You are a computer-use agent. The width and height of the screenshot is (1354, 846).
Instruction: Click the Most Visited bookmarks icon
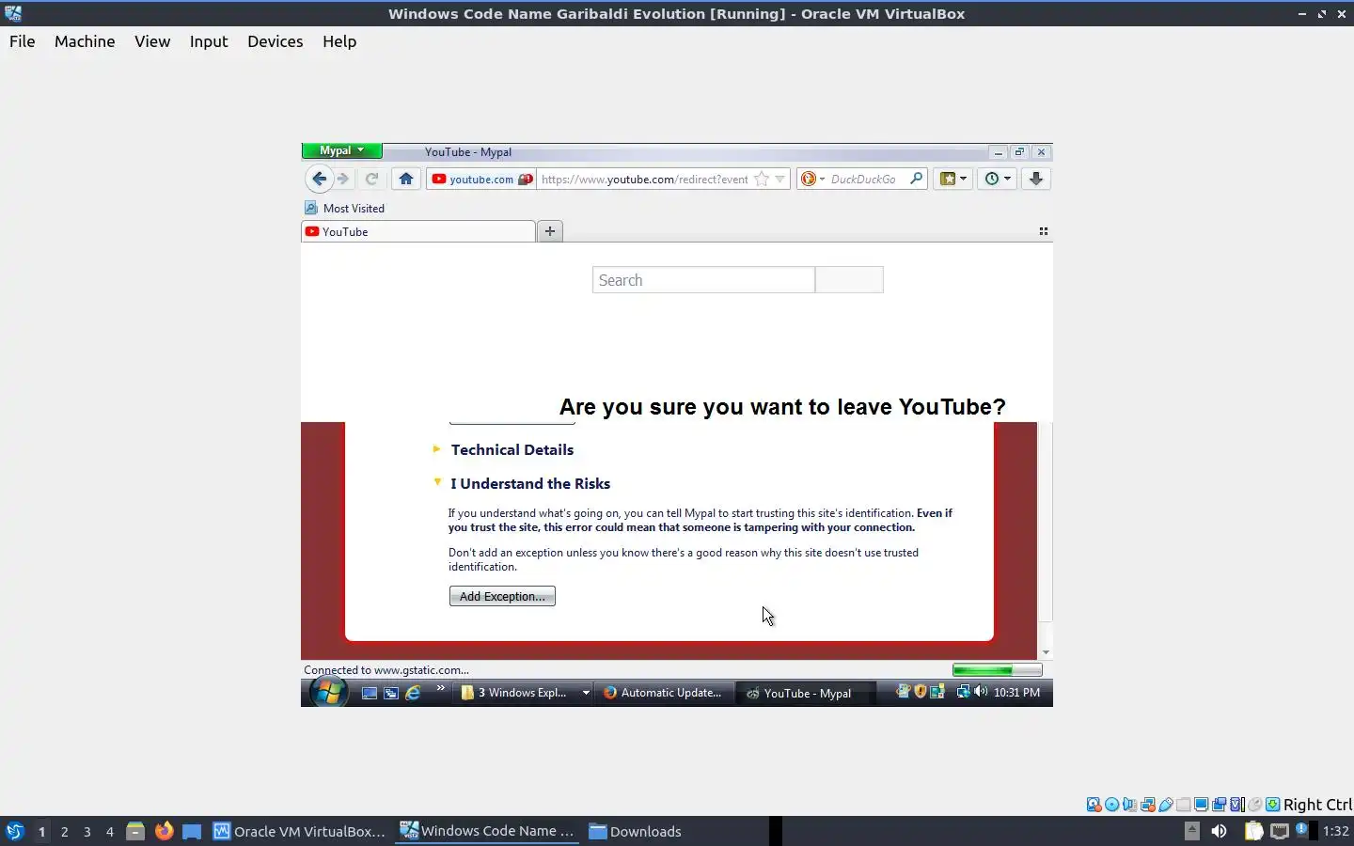pos(311,208)
